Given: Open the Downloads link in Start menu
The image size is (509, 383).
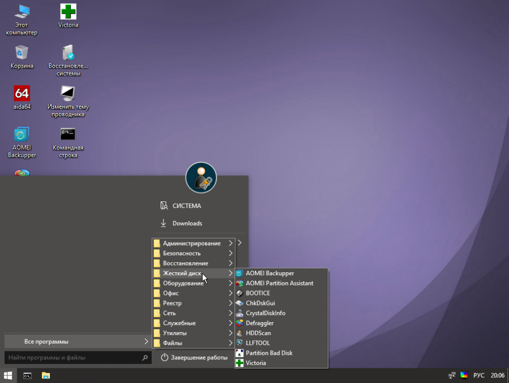Looking at the screenshot, I should coord(181,223).
